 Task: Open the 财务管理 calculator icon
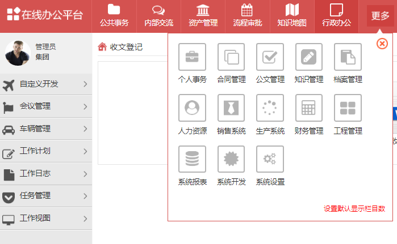click(x=309, y=108)
